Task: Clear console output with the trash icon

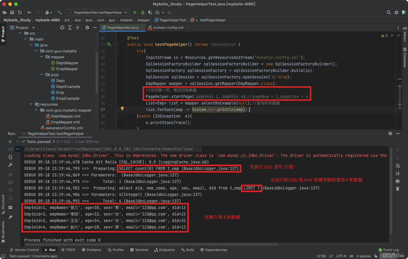Action: pos(398,189)
